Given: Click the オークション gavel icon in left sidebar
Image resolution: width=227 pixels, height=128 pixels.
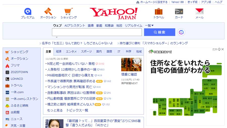Looking at the screenshot, I should click(7, 59).
